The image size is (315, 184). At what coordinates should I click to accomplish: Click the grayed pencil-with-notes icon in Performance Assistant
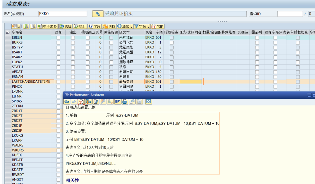pyautogui.click(x=103, y=102)
